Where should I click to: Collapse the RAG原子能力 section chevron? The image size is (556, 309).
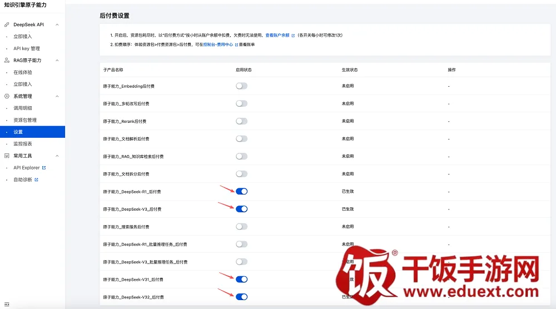[x=57, y=60]
